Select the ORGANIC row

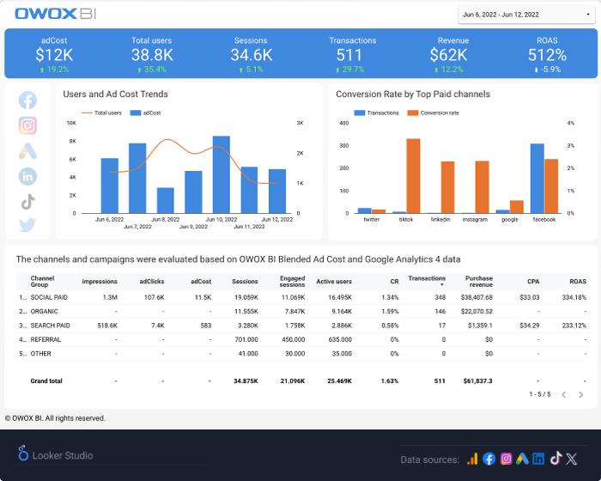tap(302, 312)
